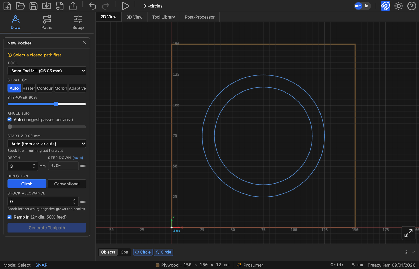
Task: Switch units to inches
Action: [367, 6]
